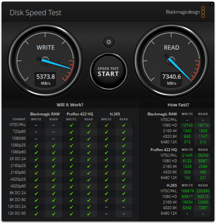Open settings with the gear icon

tap(109, 42)
